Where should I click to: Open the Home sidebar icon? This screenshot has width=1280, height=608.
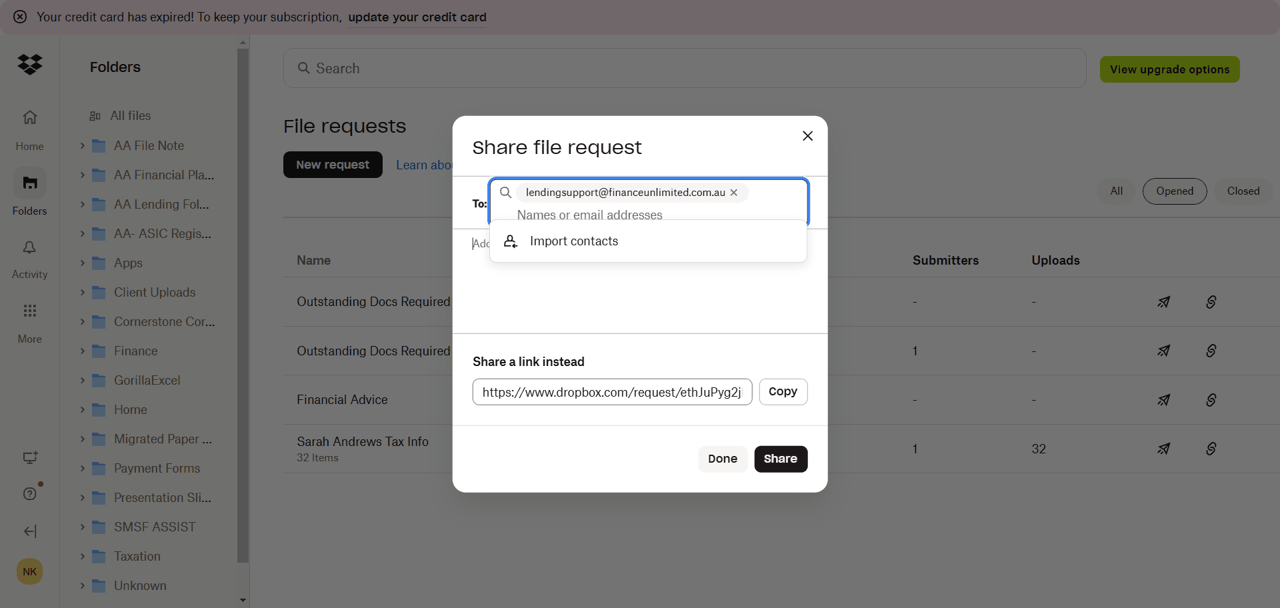(x=30, y=118)
